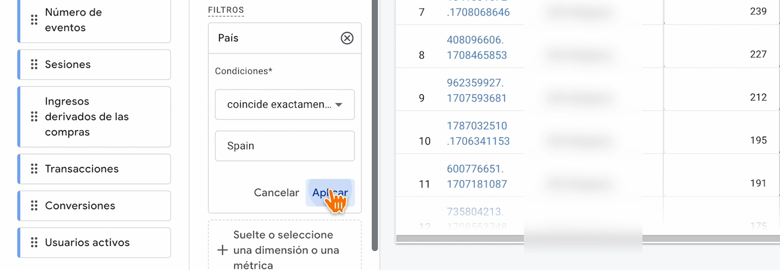The height and width of the screenshot is (270, 780).
Task: Click the vertical scrollbar of settings panel
Action: point(375,115)
